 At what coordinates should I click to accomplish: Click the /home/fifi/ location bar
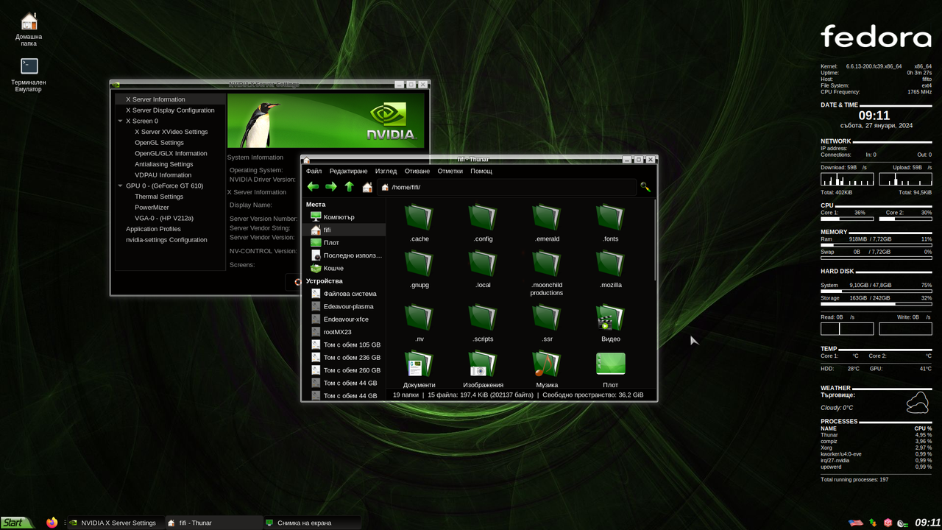506,187
